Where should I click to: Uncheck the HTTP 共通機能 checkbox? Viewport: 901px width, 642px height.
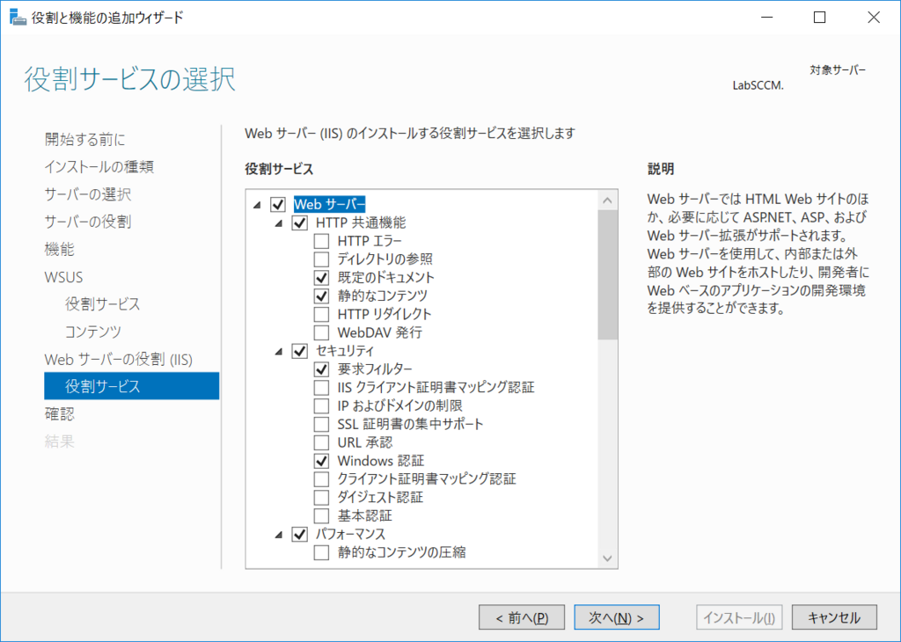300,223
